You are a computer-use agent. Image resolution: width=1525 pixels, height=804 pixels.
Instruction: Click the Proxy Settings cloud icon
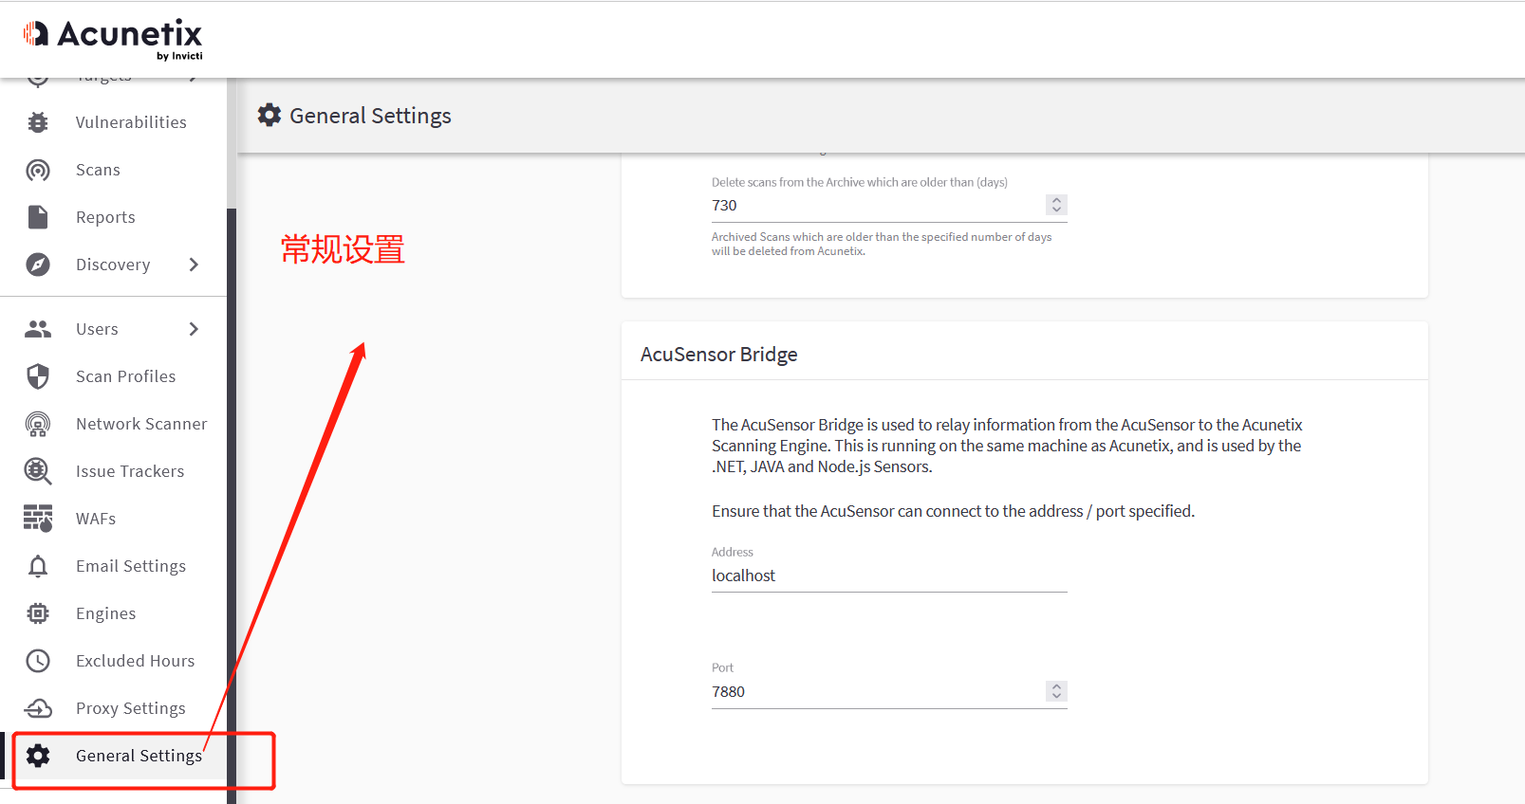[x=38, y=708]
